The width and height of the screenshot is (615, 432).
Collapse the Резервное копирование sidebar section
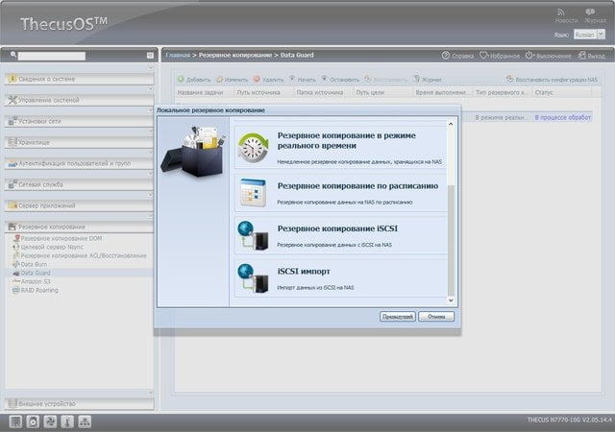pos(79,227)
